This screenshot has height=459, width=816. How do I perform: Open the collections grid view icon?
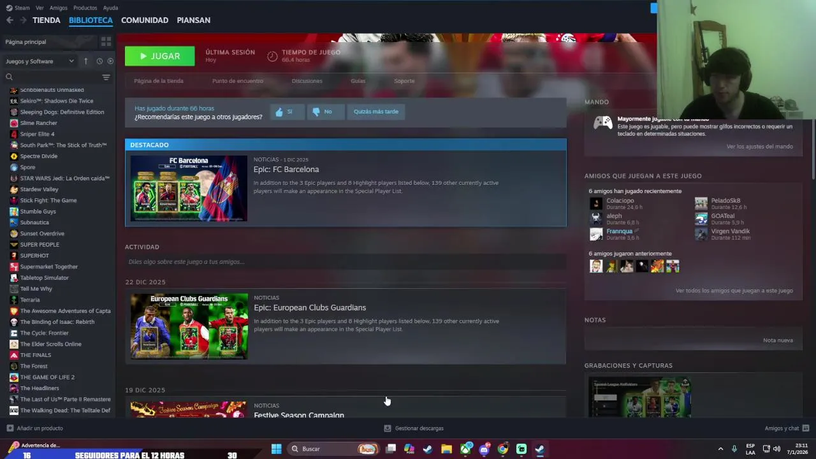pyautogui.click(x=106, y=41)
